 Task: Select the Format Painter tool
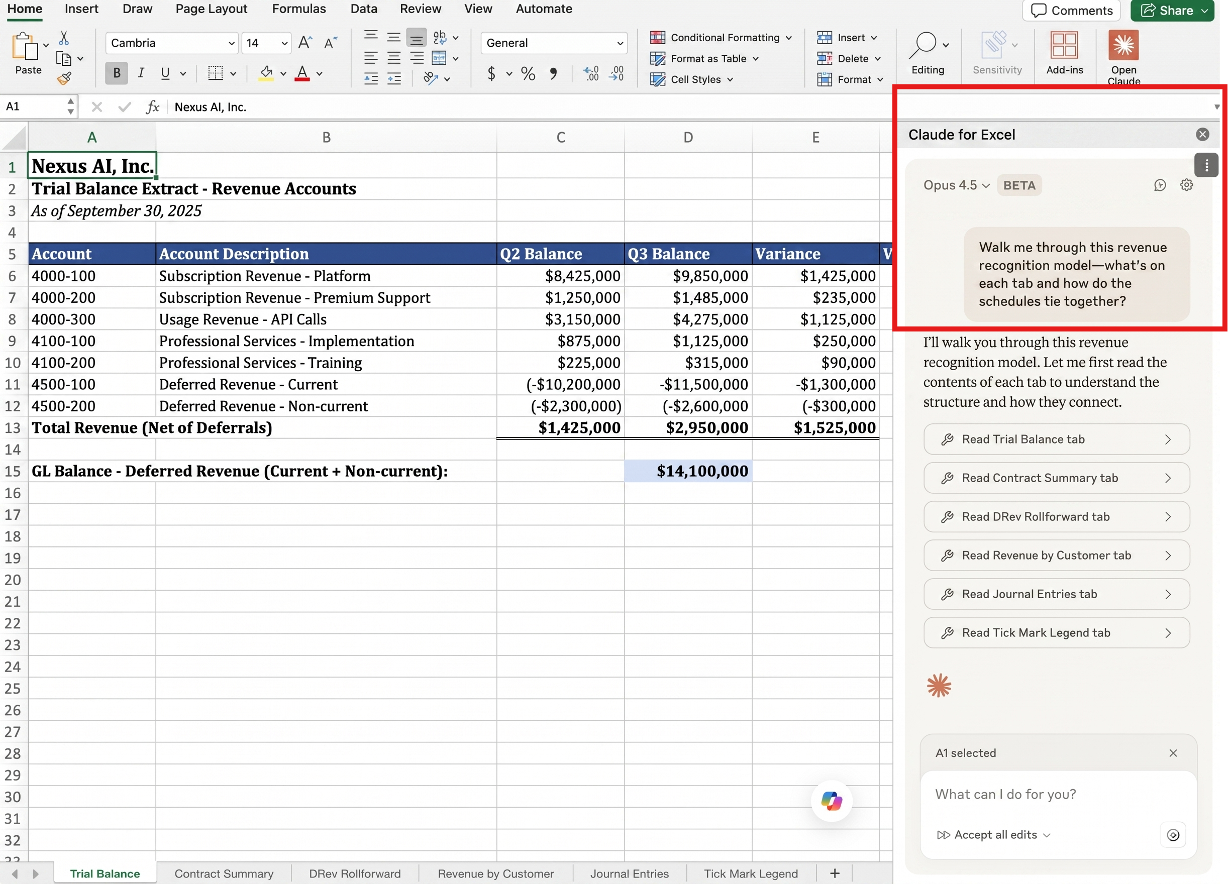(x=63, y=78)
